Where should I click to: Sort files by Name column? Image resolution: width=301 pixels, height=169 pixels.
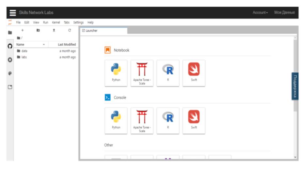pyautogui.click(x=21, y=44)
